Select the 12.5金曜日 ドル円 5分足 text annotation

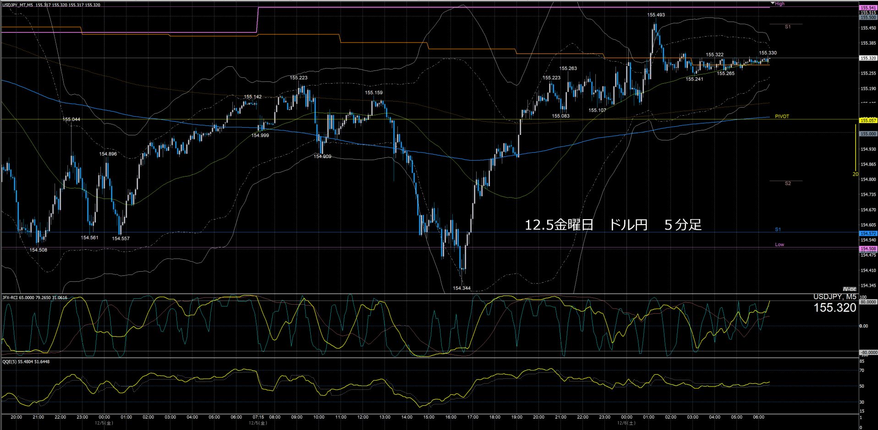pyautogui.click(x=613, y=225)
